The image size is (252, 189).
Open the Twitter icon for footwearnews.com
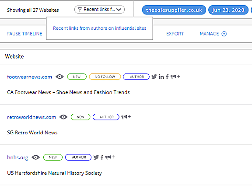click(154, 77)
